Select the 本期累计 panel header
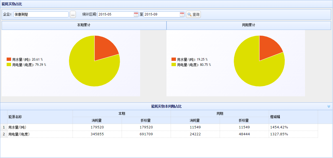The height and width of the screenshot is (158, 333). pyautogui.click(x=84, y=25)
